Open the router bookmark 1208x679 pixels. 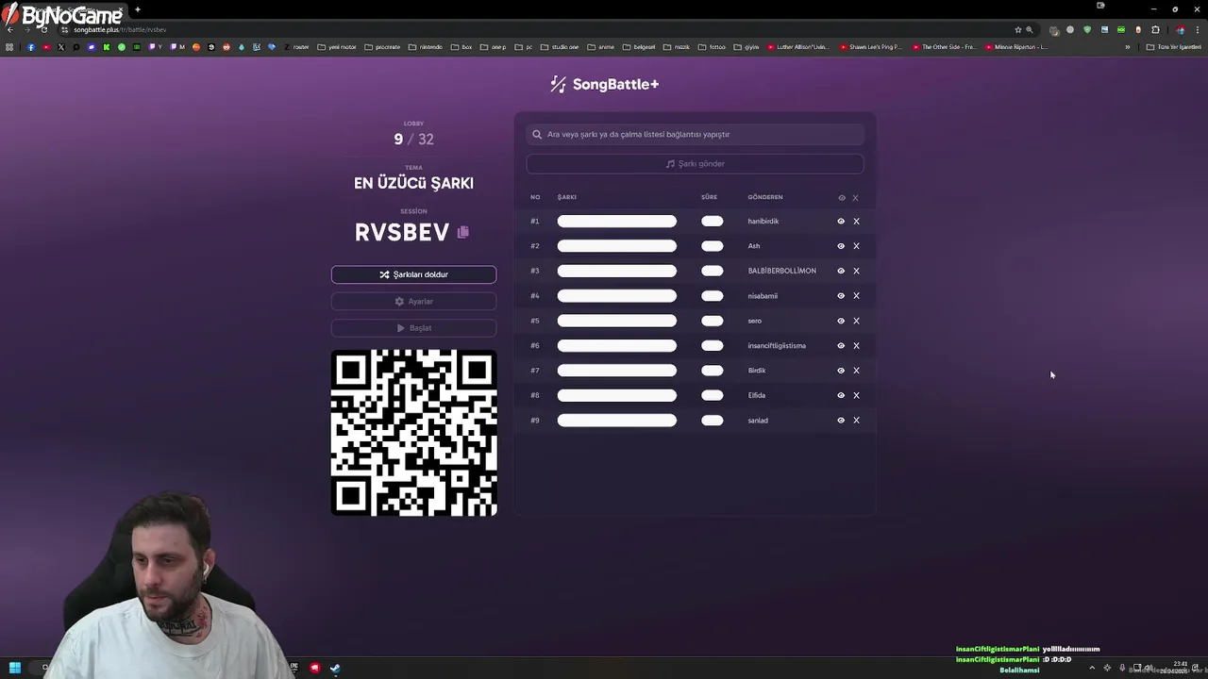tap(296, 47)
